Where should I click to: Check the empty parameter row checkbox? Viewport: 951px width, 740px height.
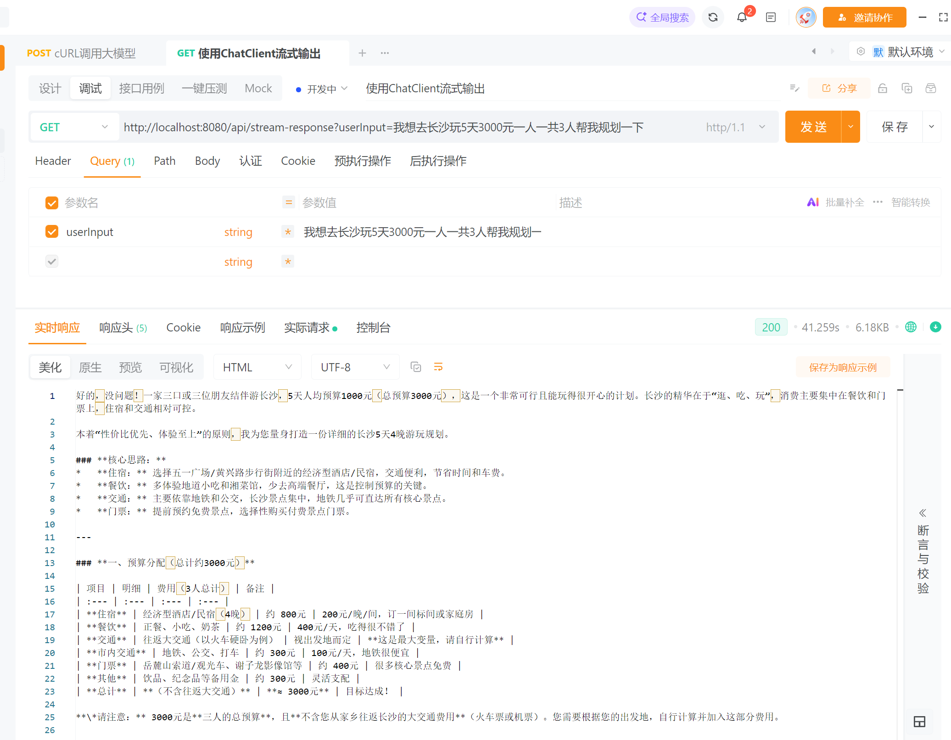(52, 262)
